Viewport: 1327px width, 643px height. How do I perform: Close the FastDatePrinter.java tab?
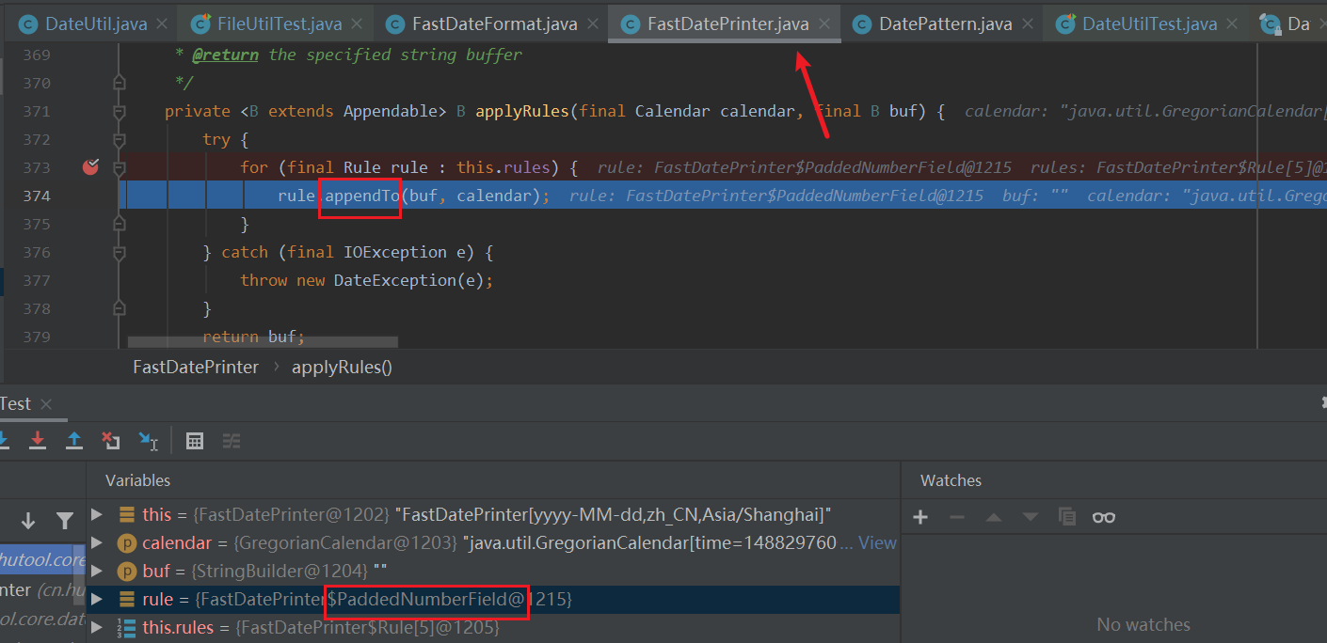pyautogui.click(x=824, y=24)
